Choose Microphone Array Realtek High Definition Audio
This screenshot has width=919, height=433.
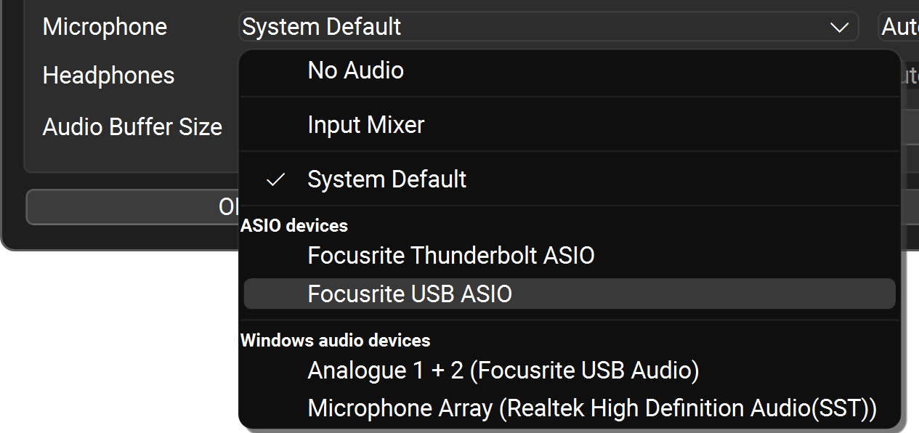591,408
